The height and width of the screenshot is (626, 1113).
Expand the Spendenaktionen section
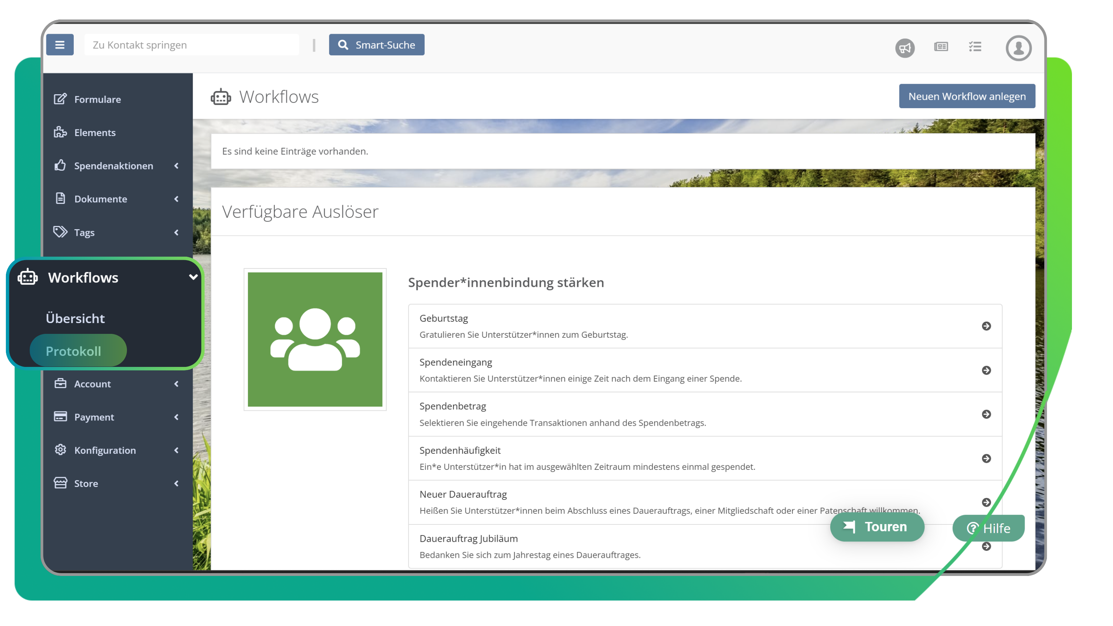point(176,166)
